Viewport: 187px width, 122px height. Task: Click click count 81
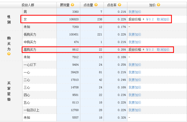point(100,72)
